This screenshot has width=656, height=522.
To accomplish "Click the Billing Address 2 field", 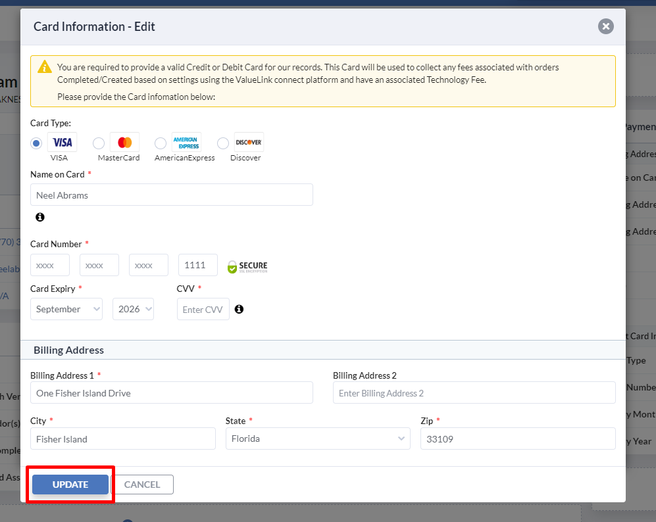I will pos(474,392).
